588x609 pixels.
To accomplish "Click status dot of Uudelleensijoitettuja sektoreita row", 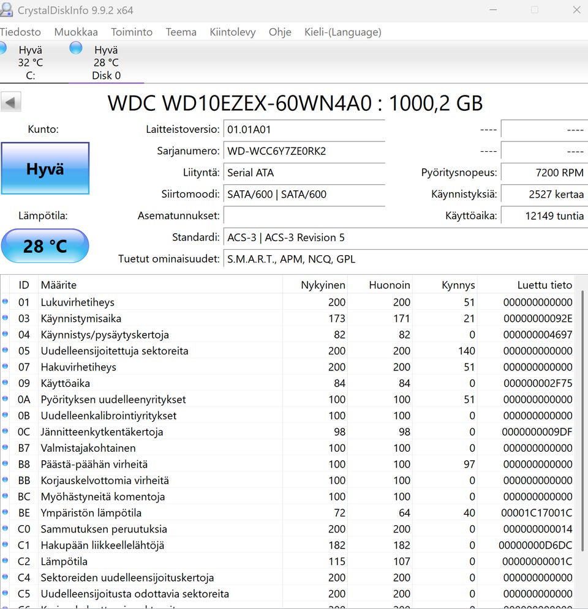I will (x=5, y=350).
